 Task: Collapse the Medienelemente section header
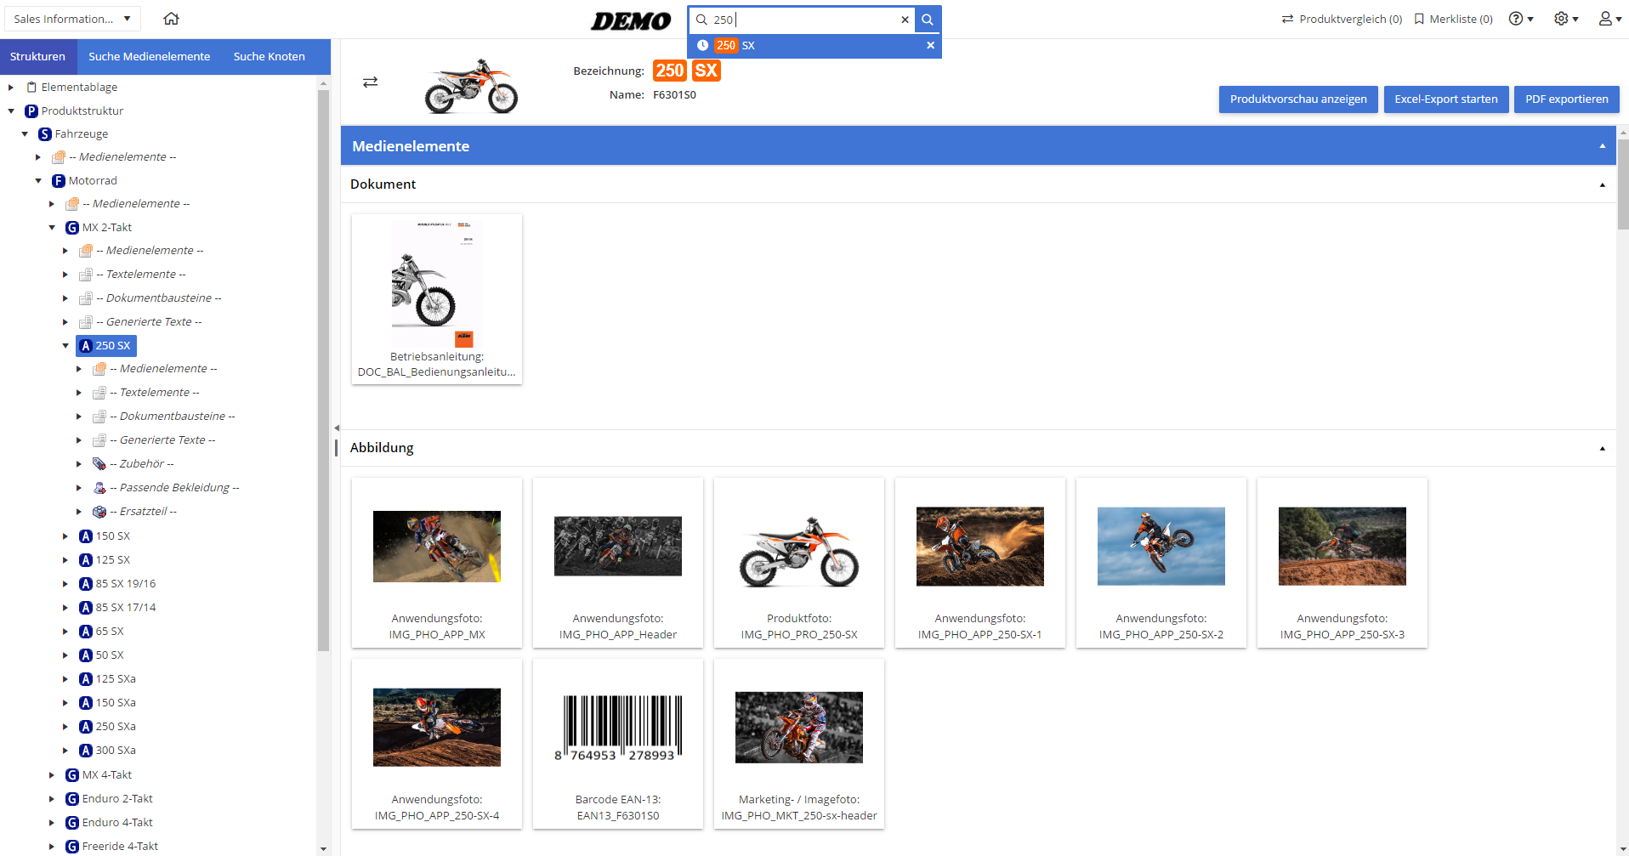coord(1602,146)
